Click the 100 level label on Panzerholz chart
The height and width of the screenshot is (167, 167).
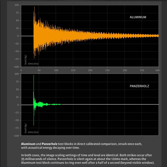[x=17, y=74]
